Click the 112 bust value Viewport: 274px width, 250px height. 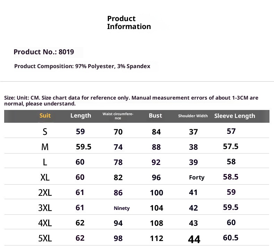click(x=156, y=238)
